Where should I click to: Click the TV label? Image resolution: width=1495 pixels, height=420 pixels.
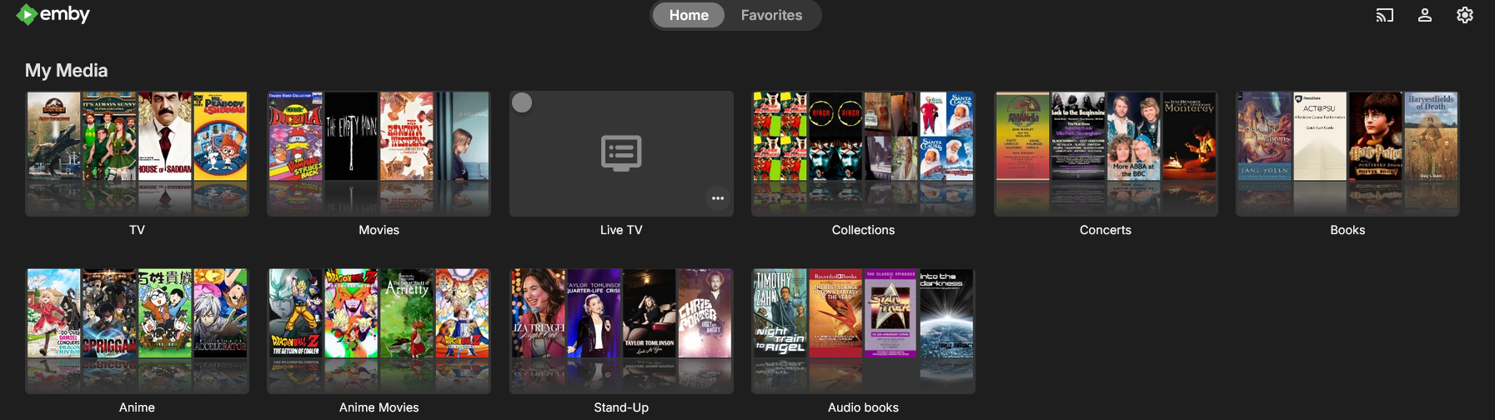click(x=137, y=230)
